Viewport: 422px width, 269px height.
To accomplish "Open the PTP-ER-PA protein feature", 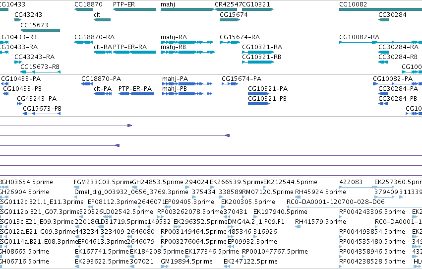I will 136,94.
